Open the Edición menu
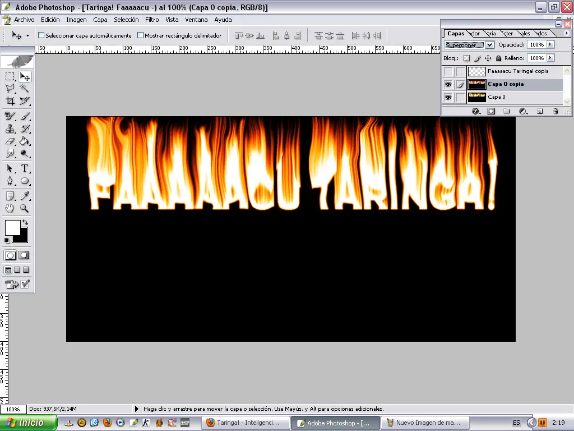 click(x=50, y=20)
